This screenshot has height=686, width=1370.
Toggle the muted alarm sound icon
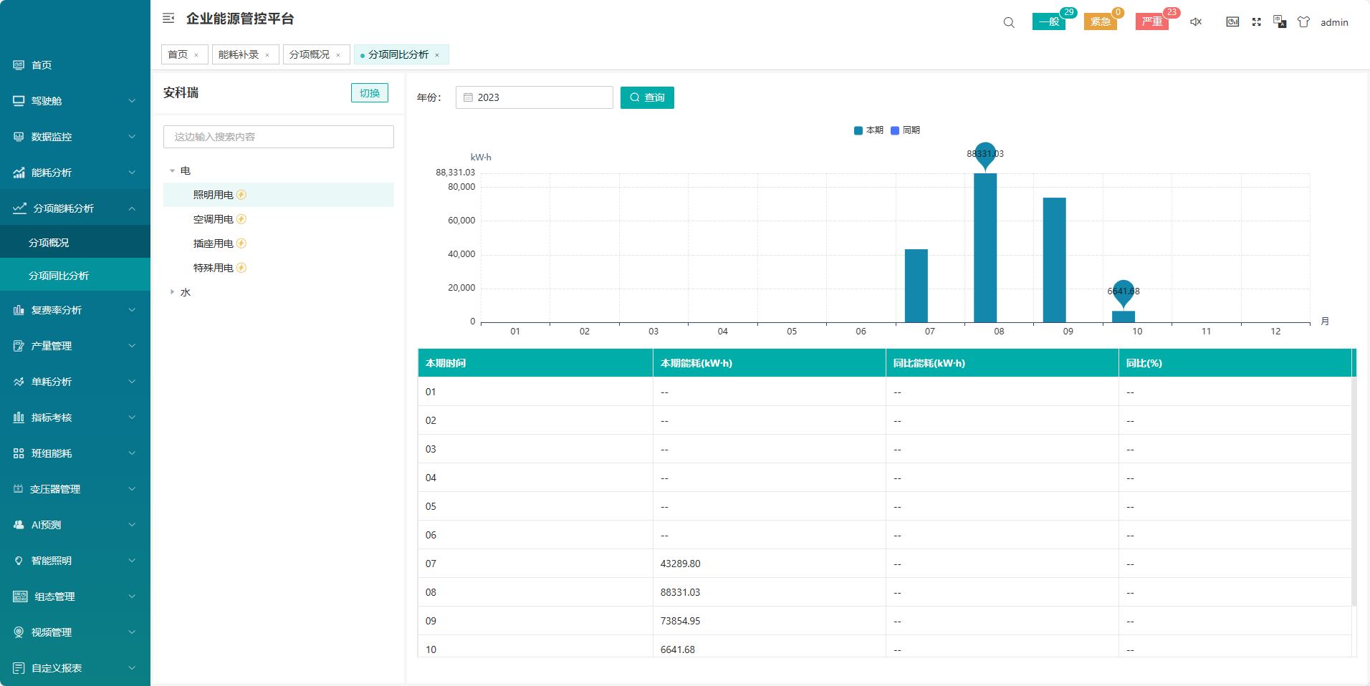coord(1196,22)
